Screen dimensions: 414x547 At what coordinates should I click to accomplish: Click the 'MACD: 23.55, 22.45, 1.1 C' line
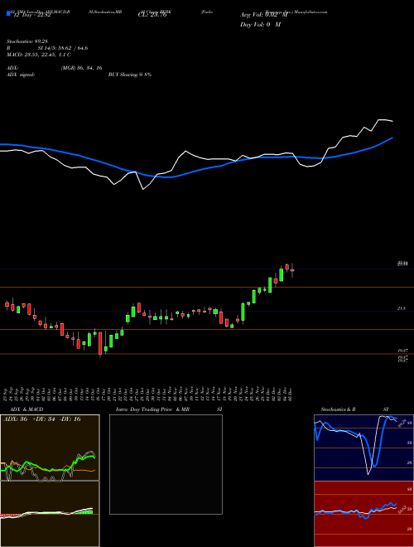(x=38, y=55)
